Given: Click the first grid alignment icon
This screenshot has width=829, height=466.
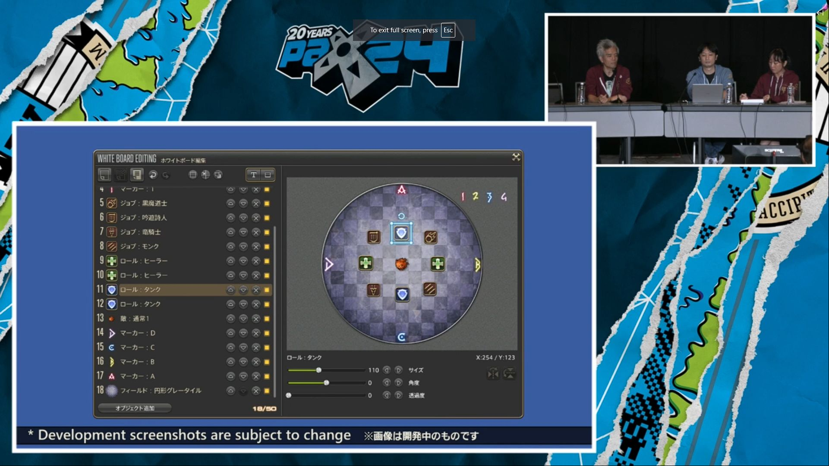Looking at the screenshot, I should (193, 175).
